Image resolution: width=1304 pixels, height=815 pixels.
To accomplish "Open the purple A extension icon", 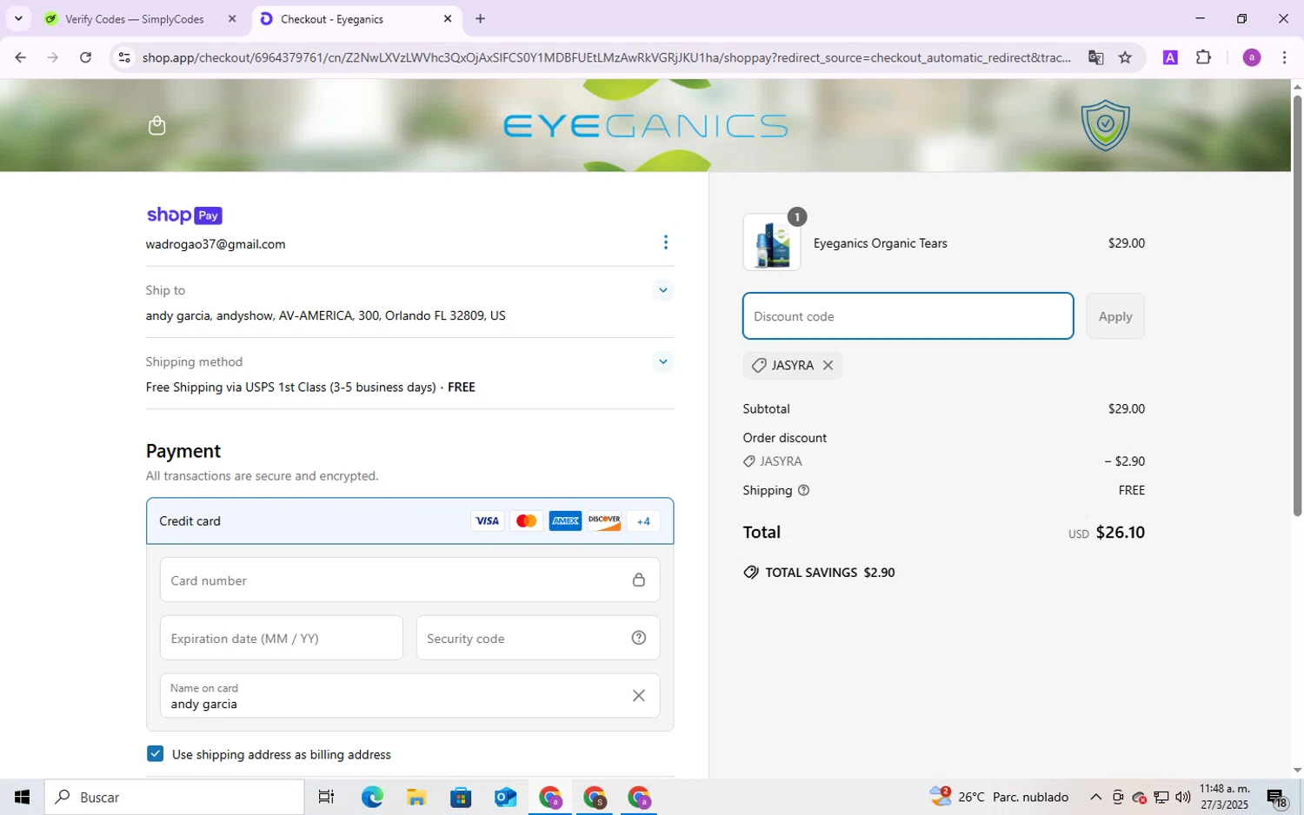I will (1170, 57).
